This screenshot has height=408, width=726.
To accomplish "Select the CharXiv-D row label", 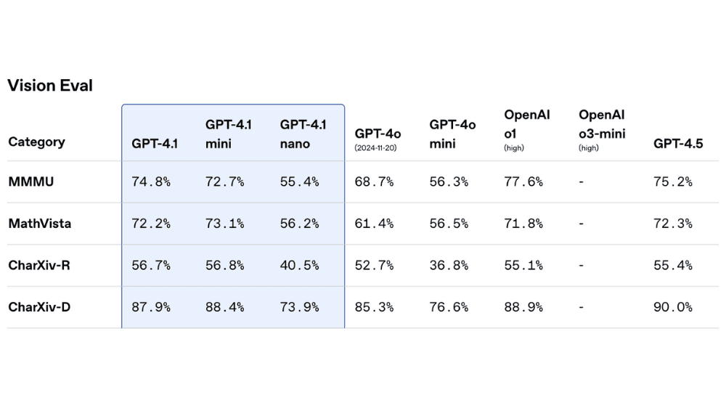I will pos(39,307).
